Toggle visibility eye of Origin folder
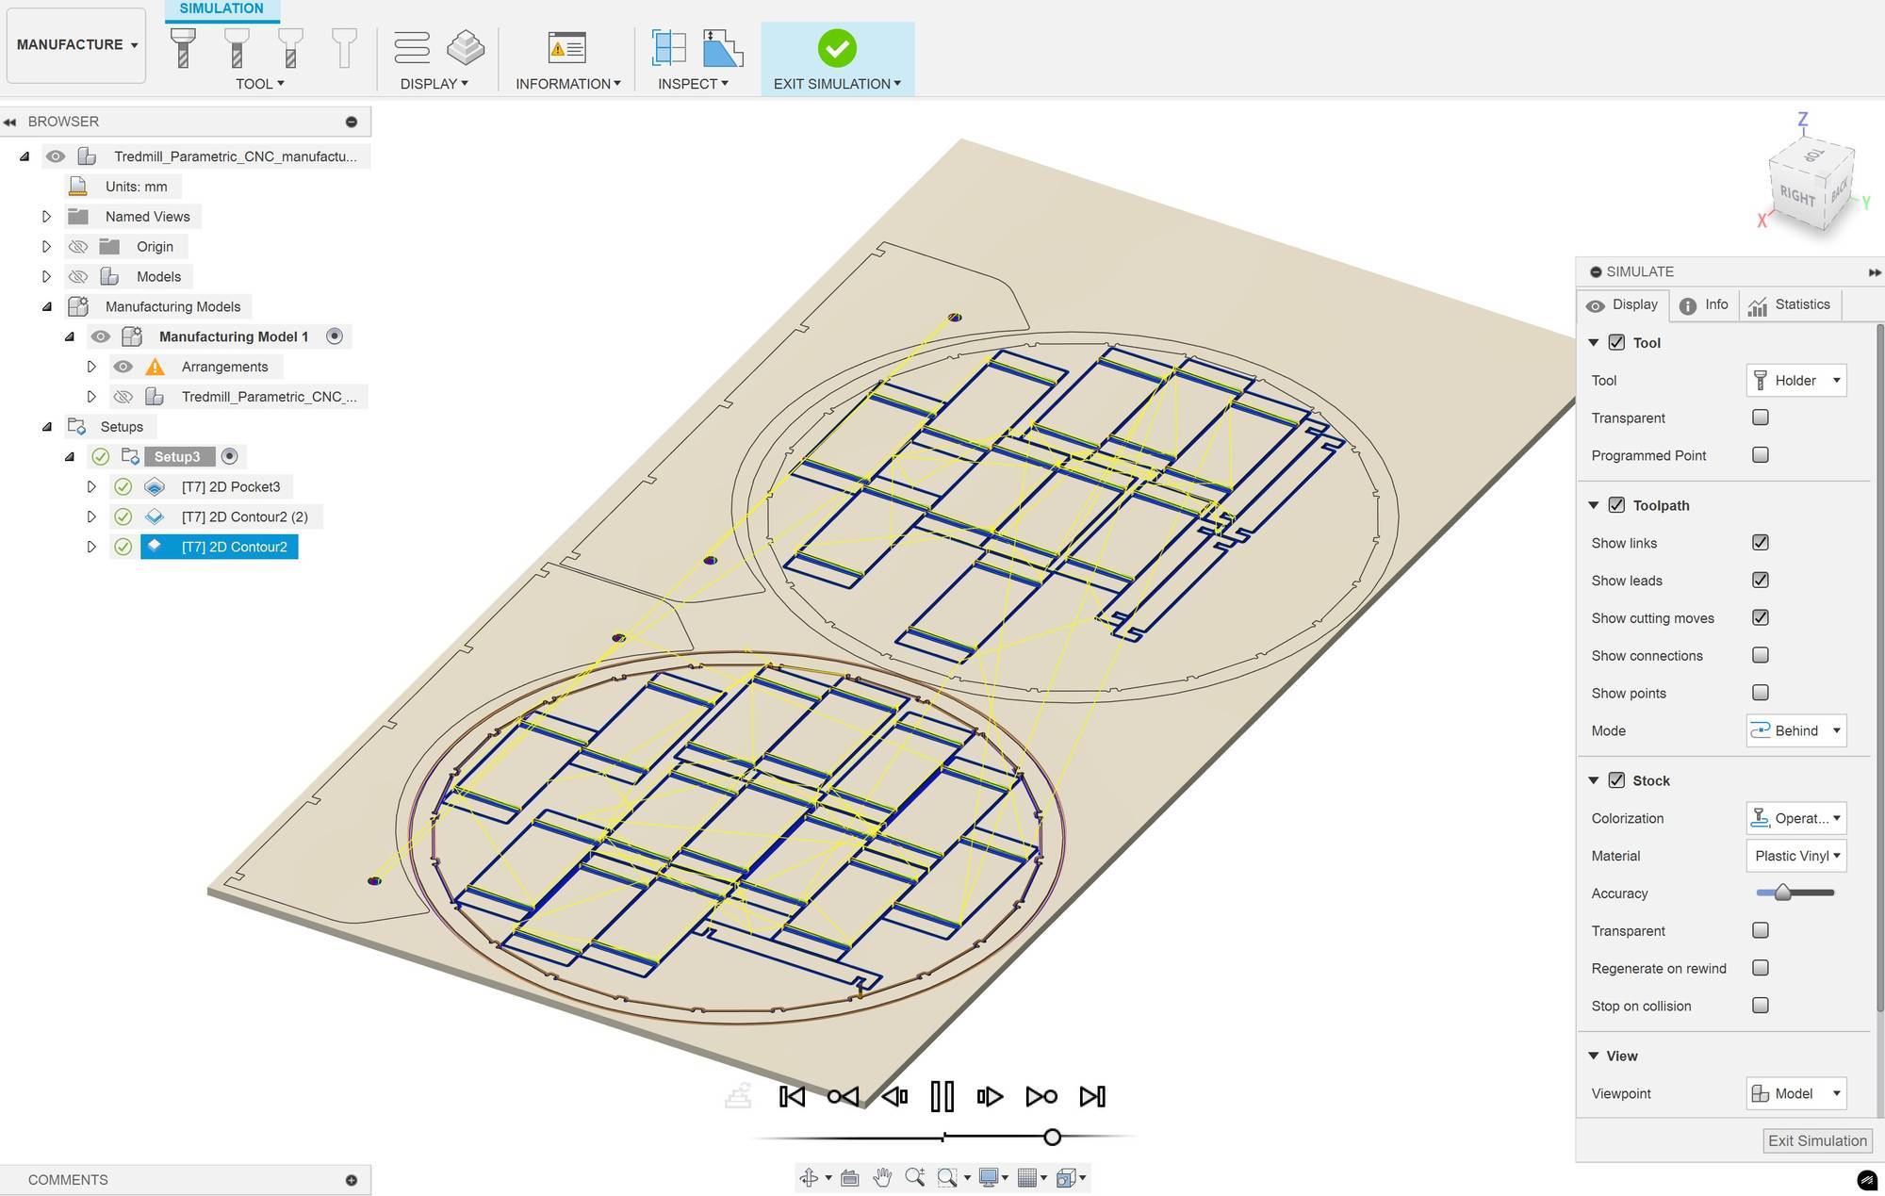1885x1196 pixels. (78, 247)
